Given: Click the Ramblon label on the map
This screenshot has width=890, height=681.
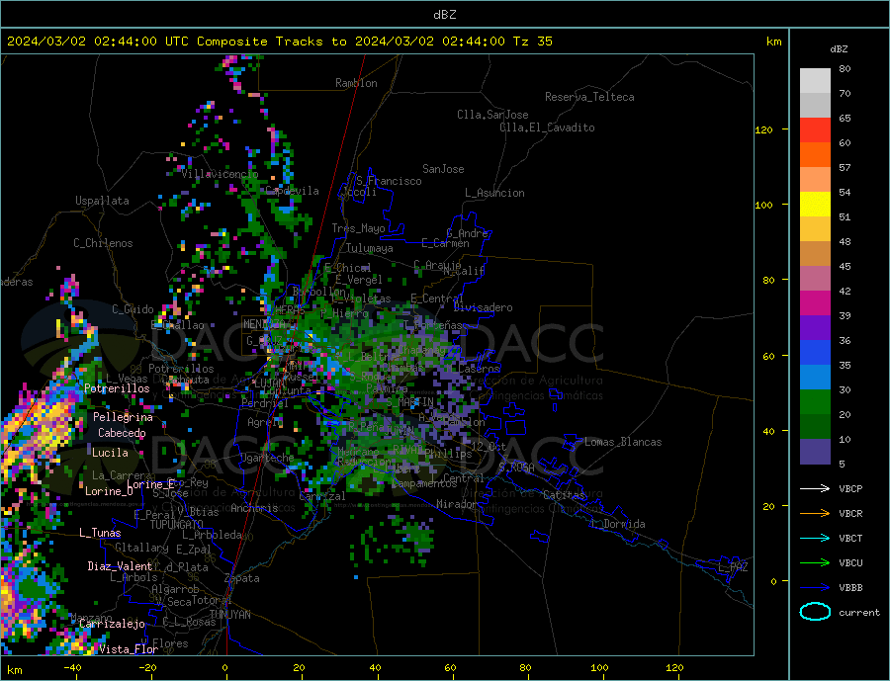Looking at the screenshot, I should pos(356,83).
